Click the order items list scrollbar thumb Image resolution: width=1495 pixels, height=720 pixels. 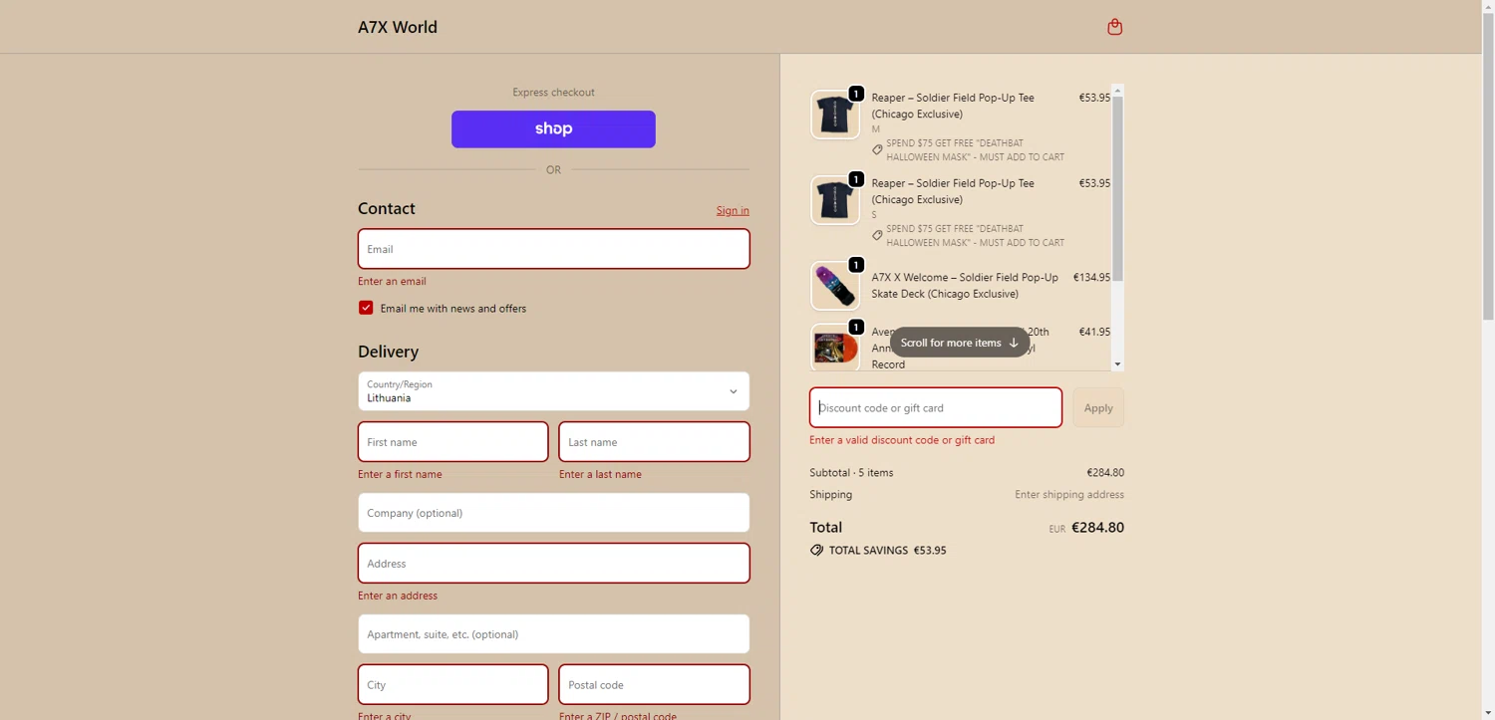tap(1117, 189)
